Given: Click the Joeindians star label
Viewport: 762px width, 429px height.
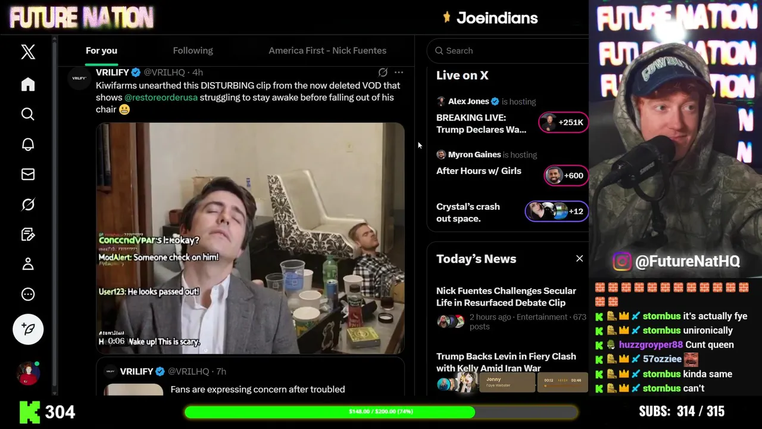Looking at the screenshot, I should click(x=491, y=18).
